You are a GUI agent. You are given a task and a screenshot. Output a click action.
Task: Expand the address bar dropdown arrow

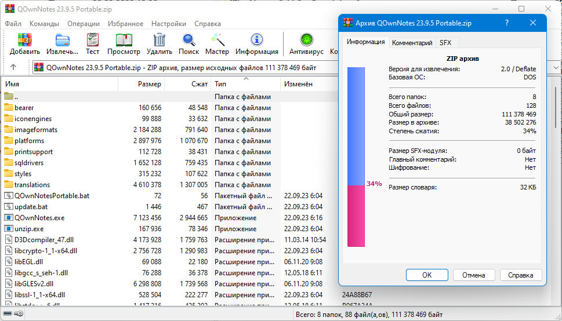pyautogui.click(x=556, y=67)
